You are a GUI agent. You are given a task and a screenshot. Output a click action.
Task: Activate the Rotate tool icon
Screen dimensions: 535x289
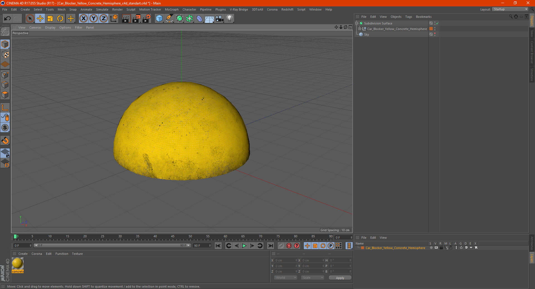coord(60,19)
